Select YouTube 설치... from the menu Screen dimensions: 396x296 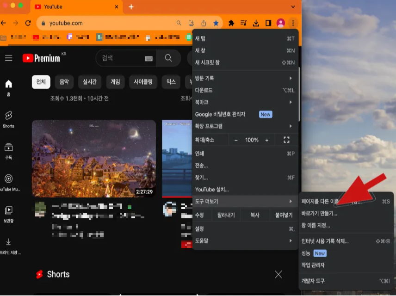click(245, 190)
